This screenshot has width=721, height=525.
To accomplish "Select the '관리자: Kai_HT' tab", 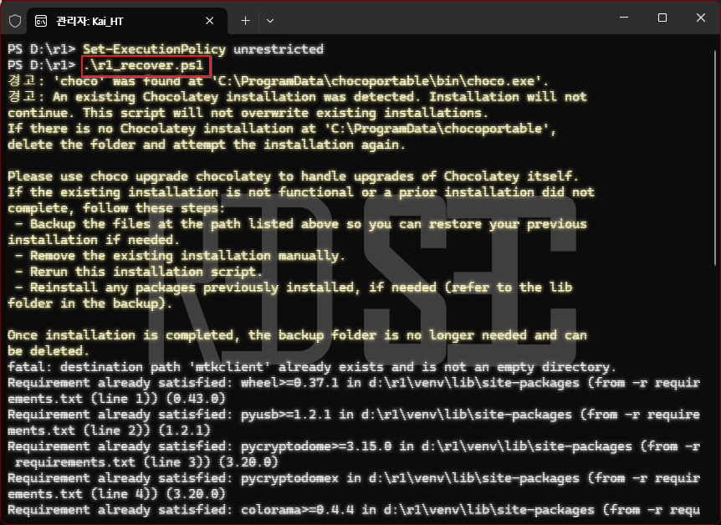I will click(x=126, y=21).
